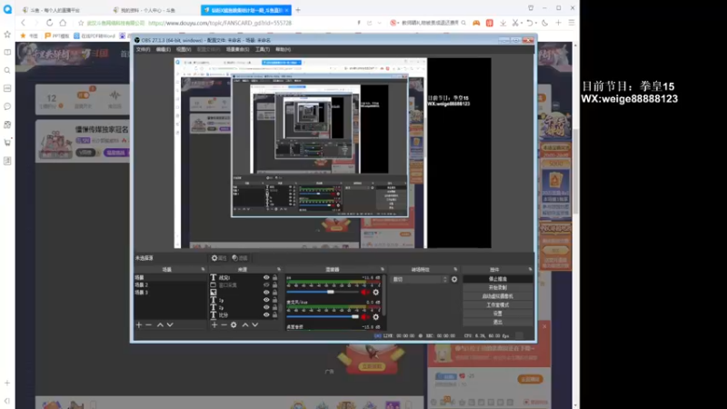
Task: Click 停止推流 button in OBS controls
Action: (x=497, y=279)
